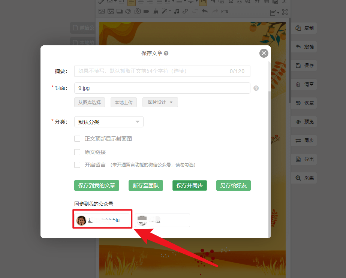346x278 pixels.
Task: Select the second blurred public account
Action: coord(162,220)
